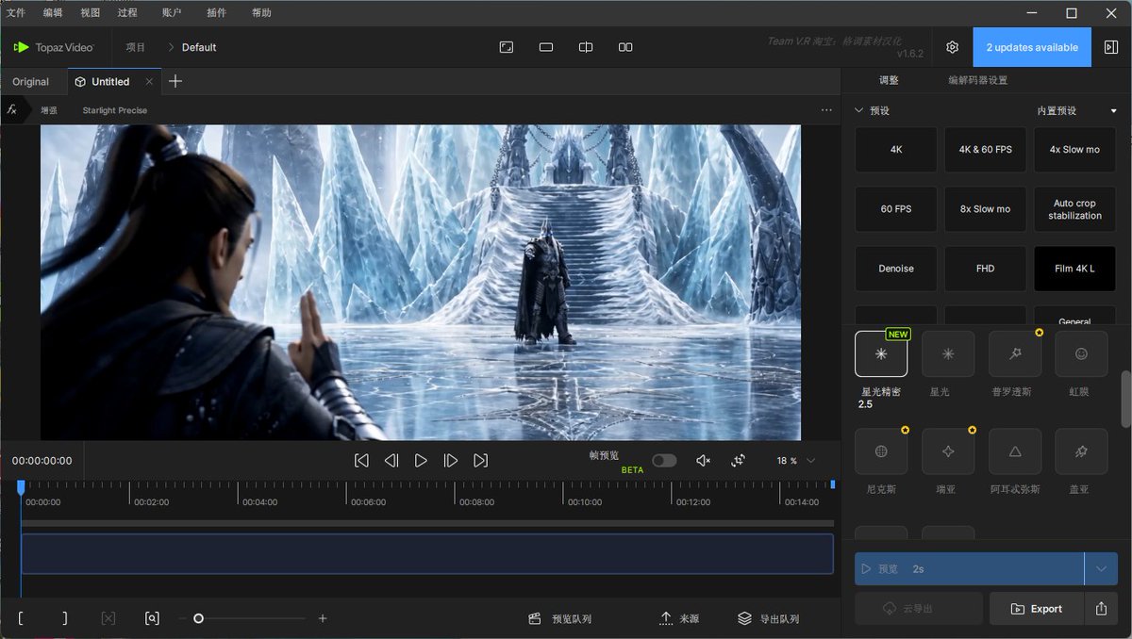Play the video with the play button
This screenshot has height=639, width=1132.
click(421, 460)
